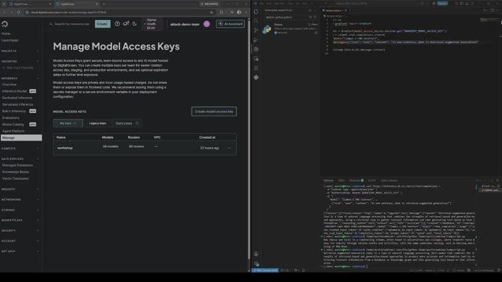Focus the Search by resource field
This screenshot has width=502, height=282.
(x=70, y=24)
